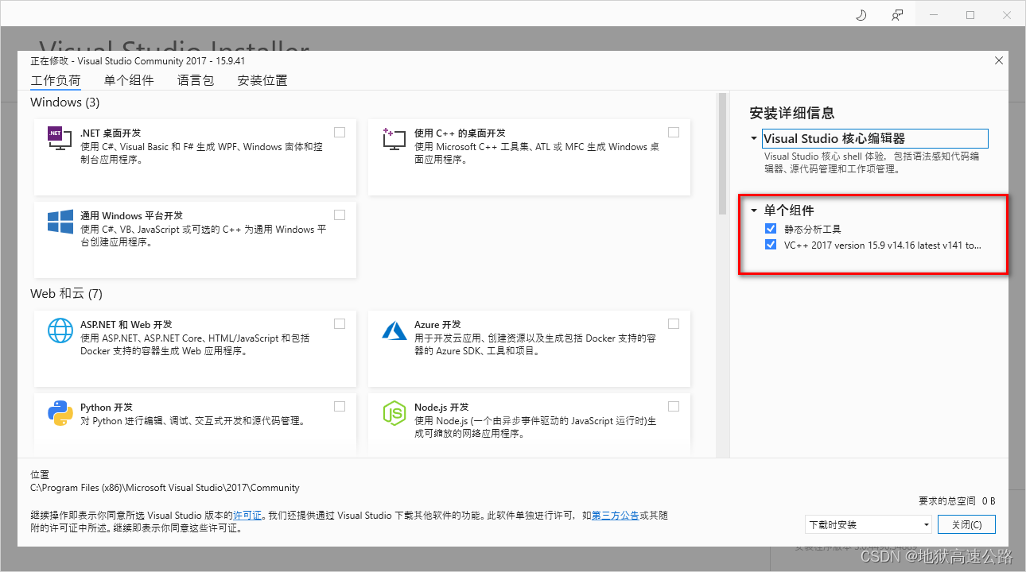
Task: Open the 安装位置 tab
Action: (262, 80)
